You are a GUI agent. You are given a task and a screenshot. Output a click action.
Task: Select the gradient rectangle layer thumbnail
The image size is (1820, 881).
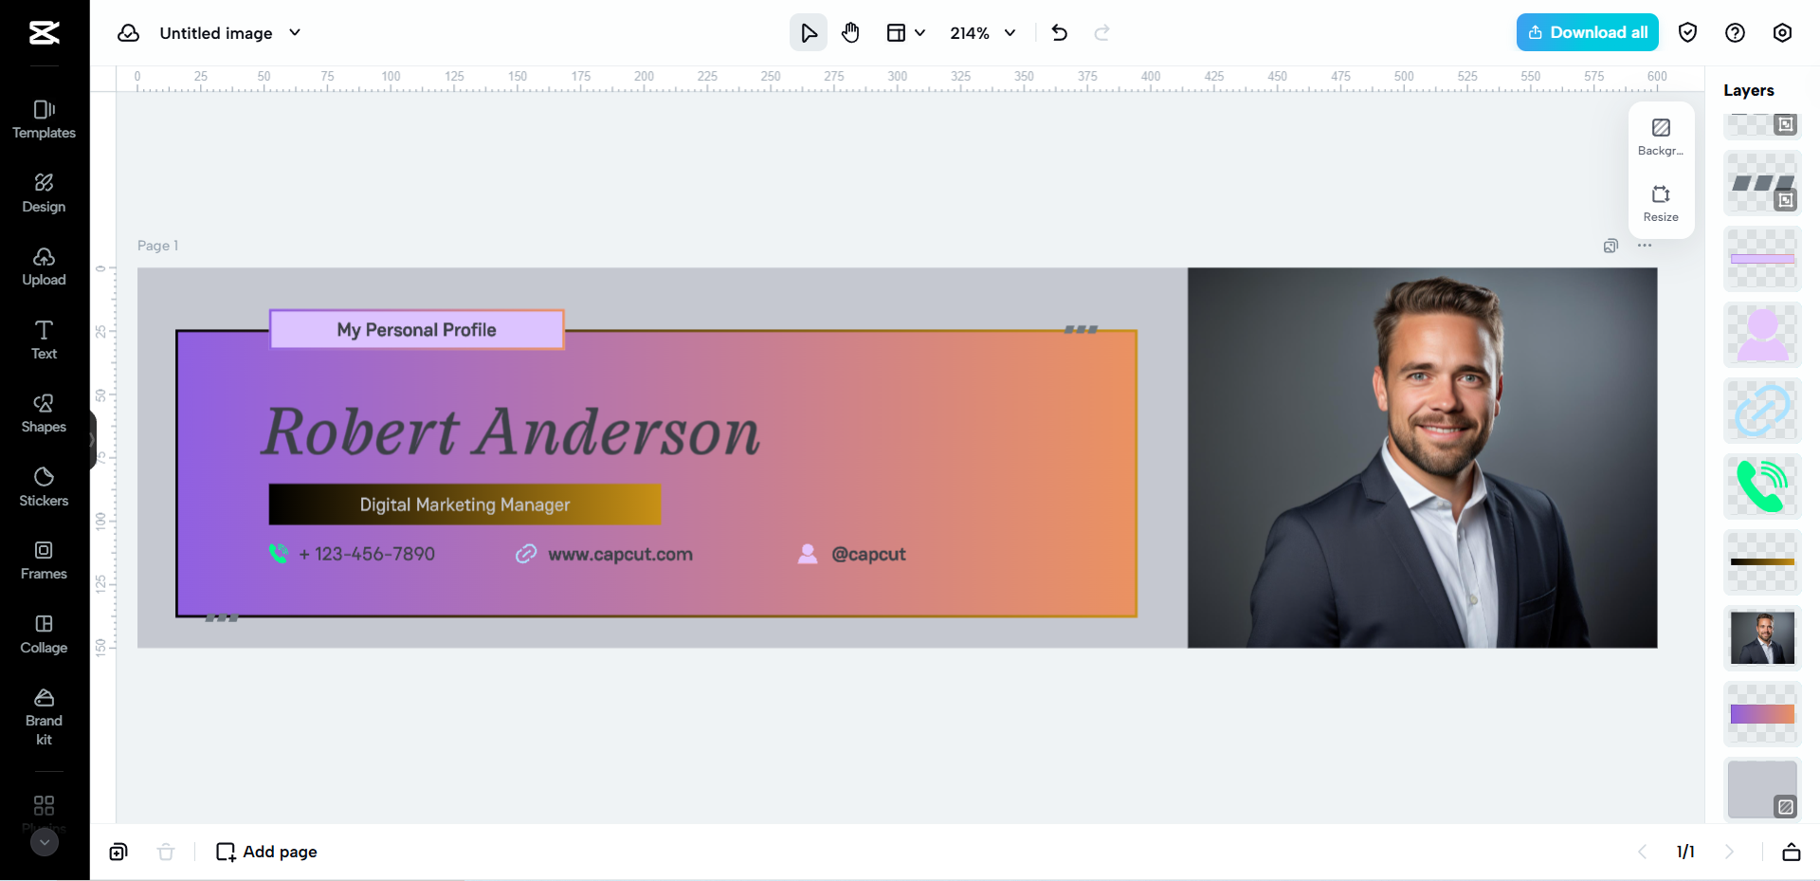pos(1761,714)
